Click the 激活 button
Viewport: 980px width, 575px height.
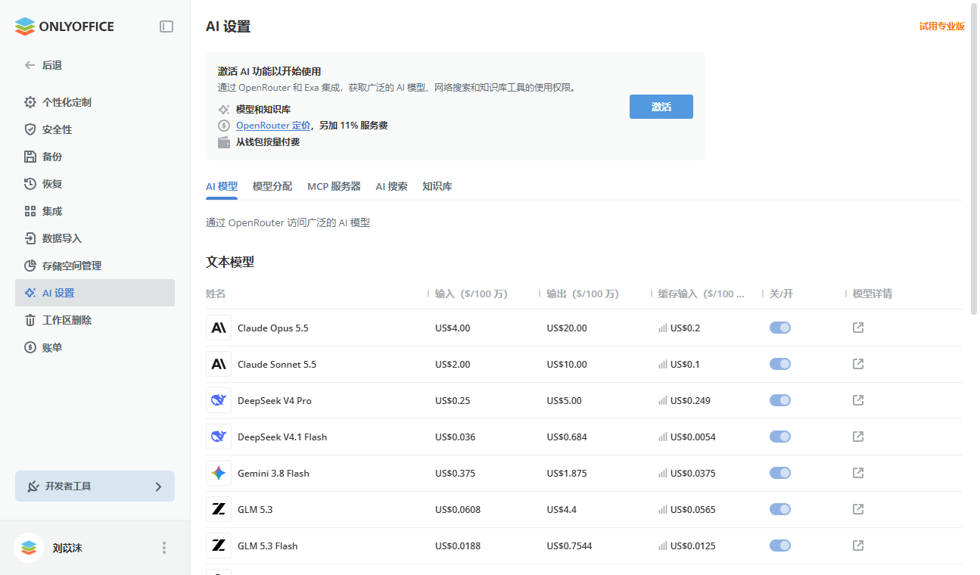click(661, 107)
